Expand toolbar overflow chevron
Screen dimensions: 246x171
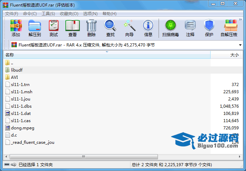240,20
